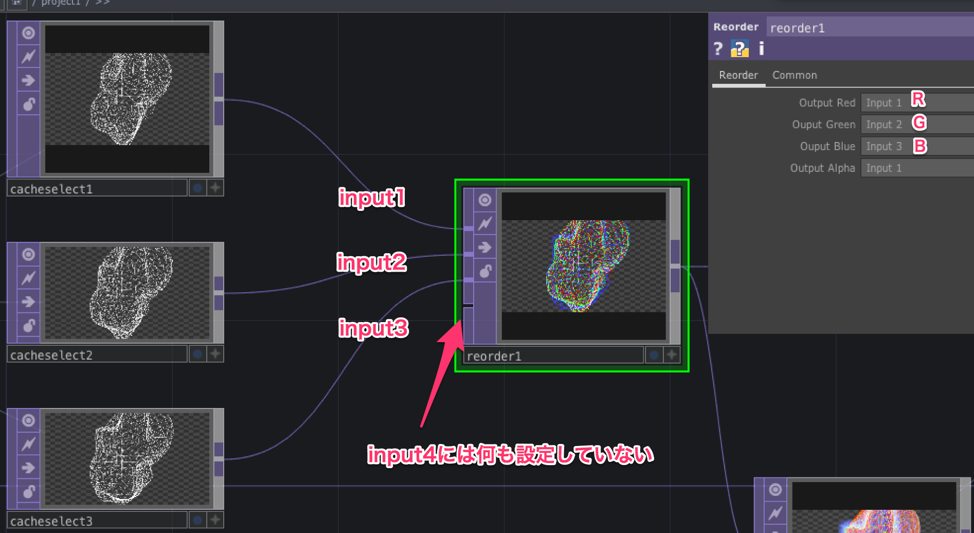Toggle clone immune flag on reorder1
The image size is (974, 533).
point(485,224)
